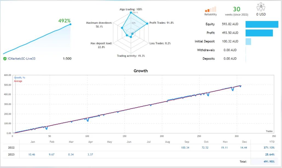Viewport: 282px width, 168px height.
Task: Toggle the red 'Average' legend series
Action: pos(18,81)
